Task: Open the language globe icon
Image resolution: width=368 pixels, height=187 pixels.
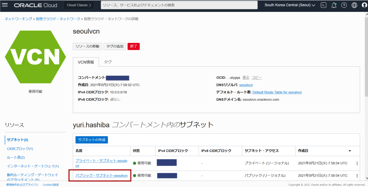Action: tap(354, 5)
